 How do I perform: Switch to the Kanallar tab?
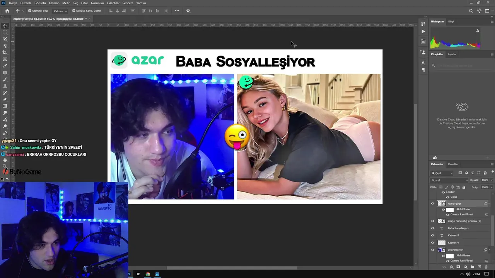tap(453, 164)
